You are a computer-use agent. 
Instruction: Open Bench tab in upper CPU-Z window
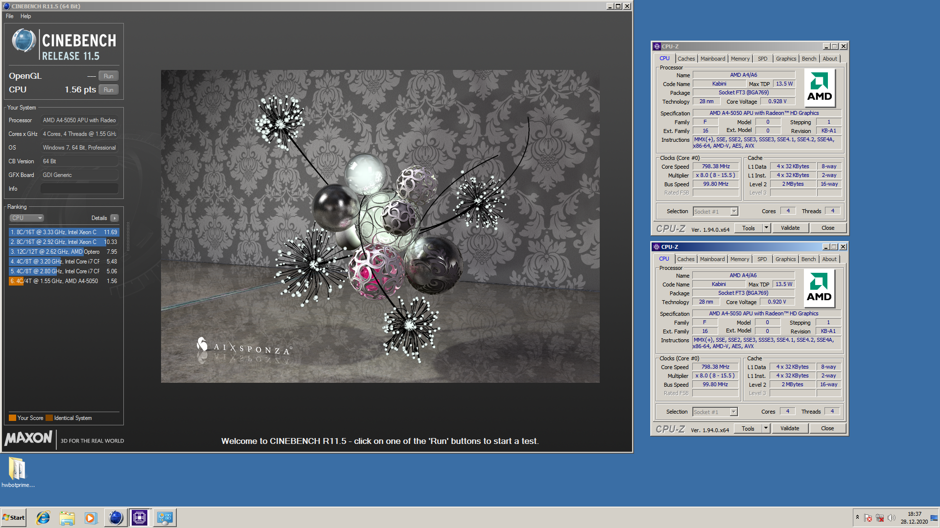809,59
